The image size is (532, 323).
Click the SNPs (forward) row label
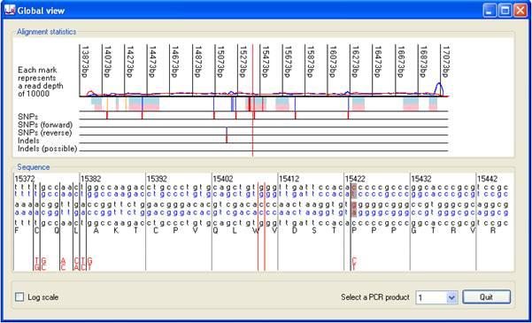point(45,125)
